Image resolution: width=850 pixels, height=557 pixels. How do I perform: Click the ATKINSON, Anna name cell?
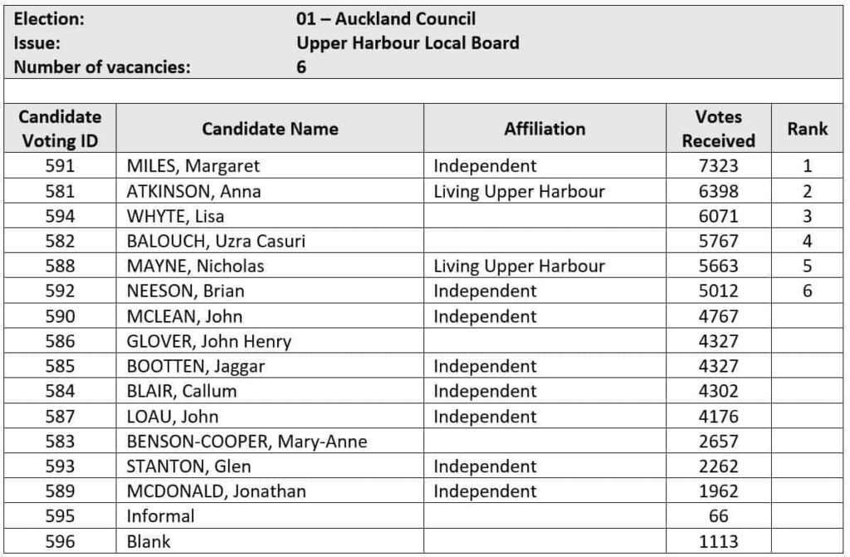(193, 191)
